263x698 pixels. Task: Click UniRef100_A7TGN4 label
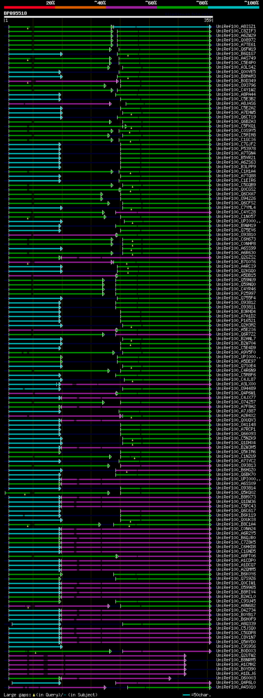coord(236,153)
